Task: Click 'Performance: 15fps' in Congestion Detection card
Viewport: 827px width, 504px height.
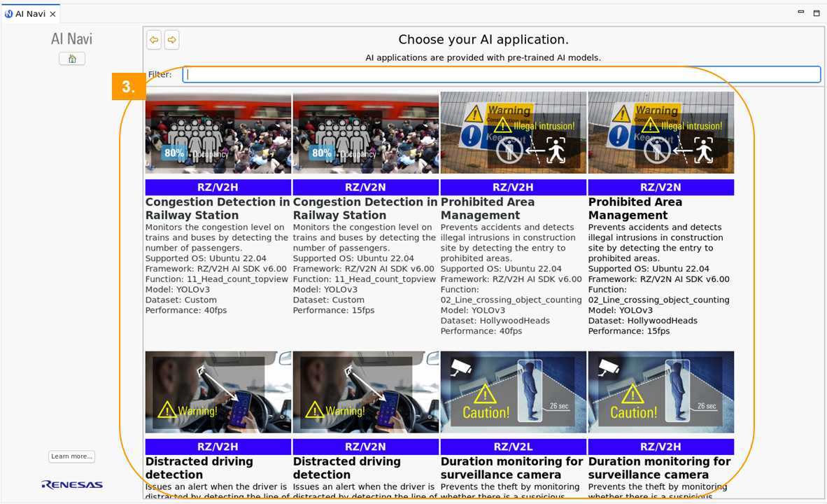Action: [x=334, y=310]
